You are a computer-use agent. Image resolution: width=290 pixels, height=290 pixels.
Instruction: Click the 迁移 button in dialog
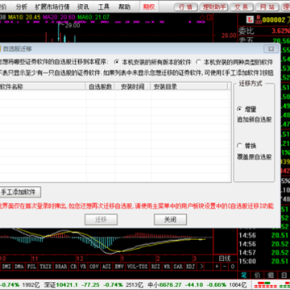101,220
